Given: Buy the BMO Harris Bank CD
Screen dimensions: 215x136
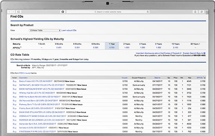Looking at the screenshot, I should click(15, 97).
